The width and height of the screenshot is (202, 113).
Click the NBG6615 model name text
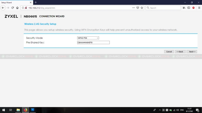point(30,16)
